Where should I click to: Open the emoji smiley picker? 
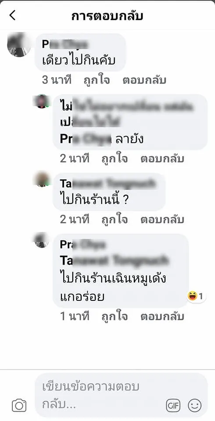coord(194,405)
